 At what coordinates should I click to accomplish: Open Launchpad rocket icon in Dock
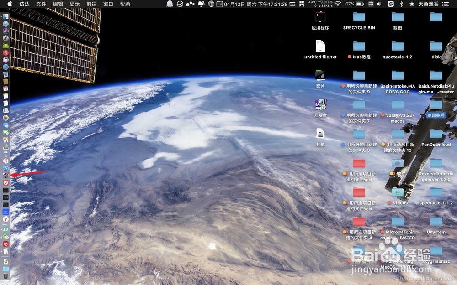coord(5,38)
